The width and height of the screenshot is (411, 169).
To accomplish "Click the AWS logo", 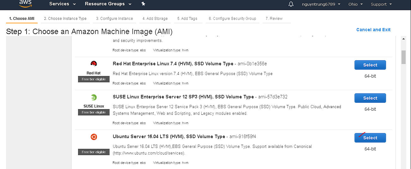I will point(25,3).
